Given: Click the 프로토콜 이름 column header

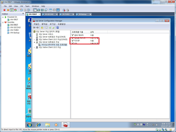Looking at the screenshot, I should (80, 32).
